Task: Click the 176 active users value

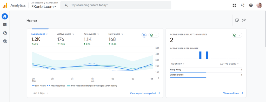Action: 61,39
